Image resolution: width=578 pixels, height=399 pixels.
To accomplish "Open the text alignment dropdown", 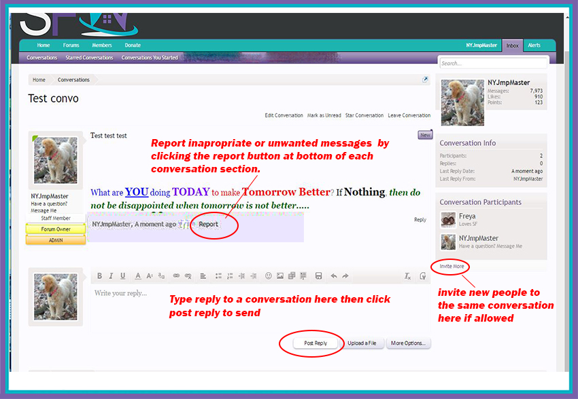I will (203, 276).
